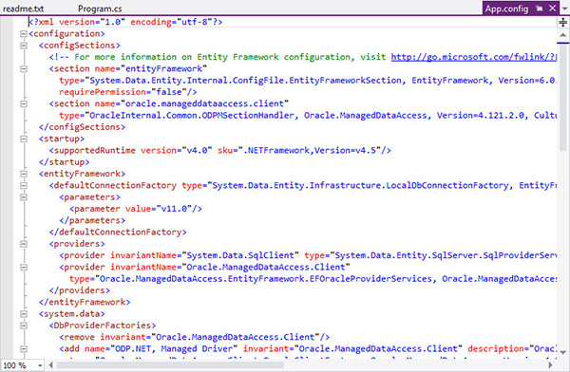Click the horizontal scrollbar left arrow
Viewport: 570px width, 372px height.
[x=51, y=364]
